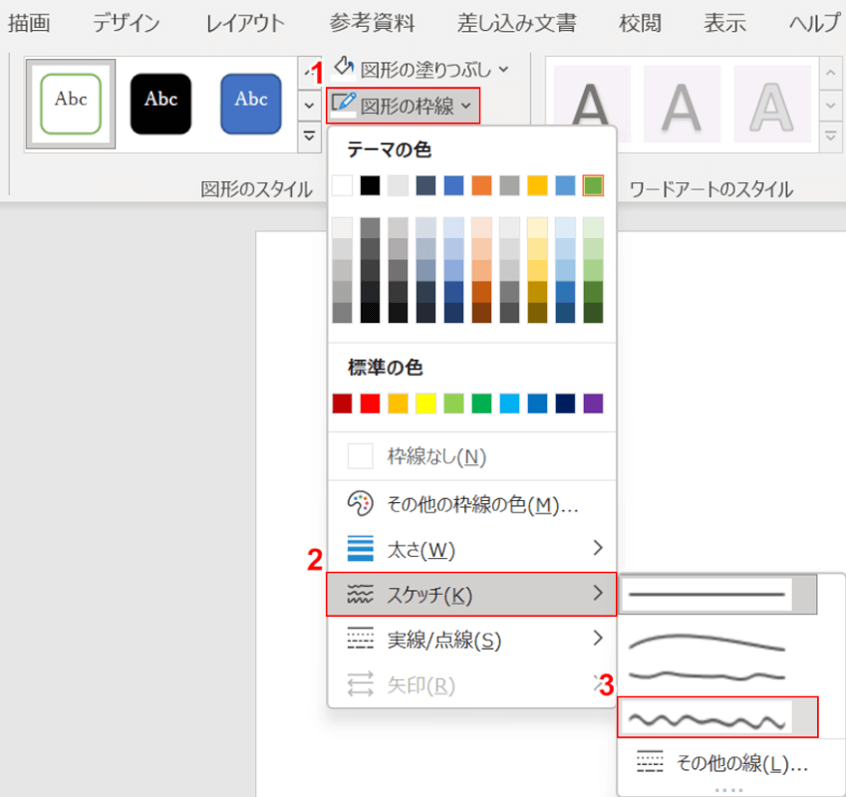Image resolution: width=846 pixels, height=797 pixels.
Task: Open the 図形の塗りつぶし dropdown arrow
Action: click(503, 69)
